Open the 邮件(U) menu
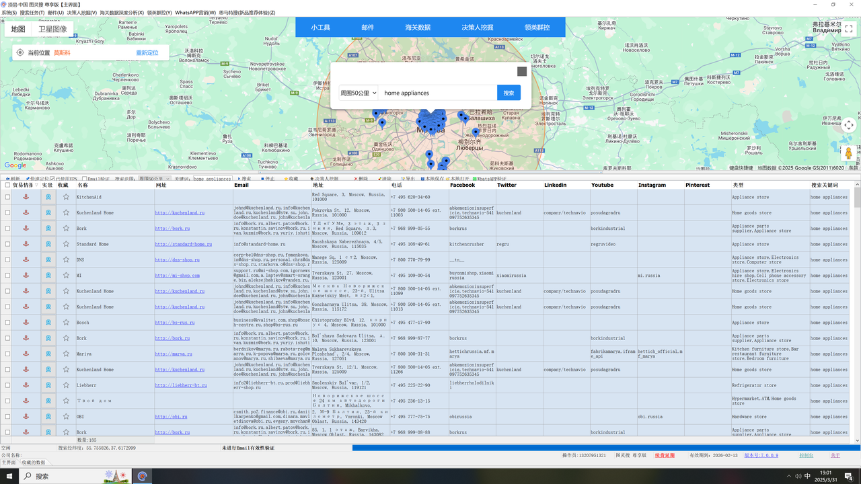This screenshot has width=861, height=484. [x=56, y=13]
